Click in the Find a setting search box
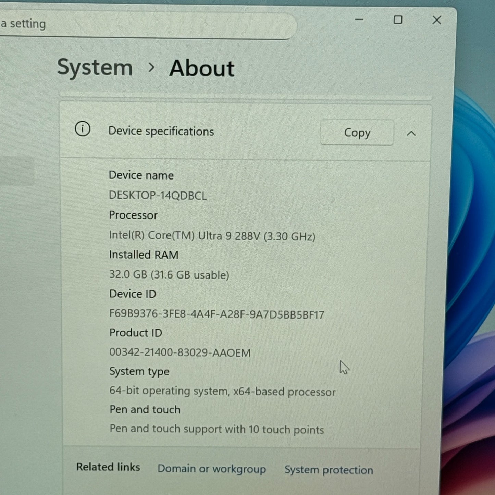Image resolution: width=495 pixels, height=495 pixels. pyautogui.click(x=137, y=25)
